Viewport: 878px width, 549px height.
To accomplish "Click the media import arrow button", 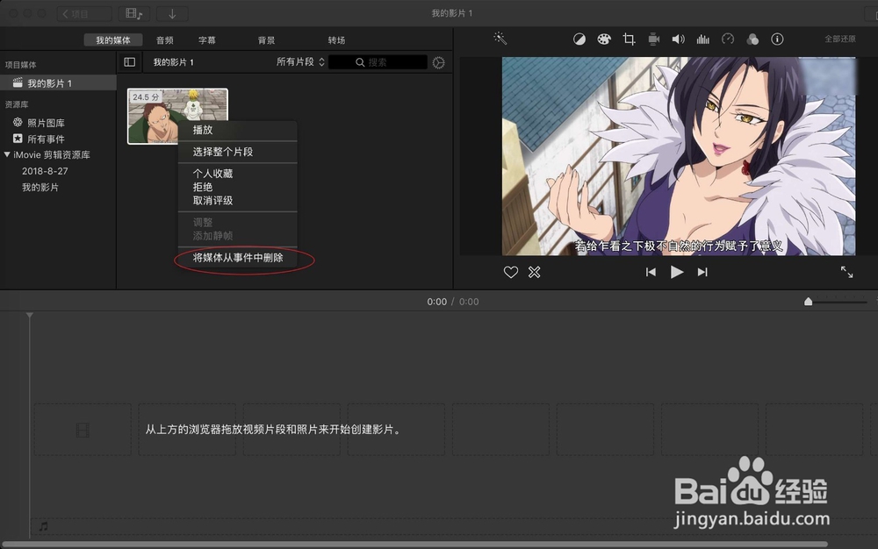I will click(172, 14).
